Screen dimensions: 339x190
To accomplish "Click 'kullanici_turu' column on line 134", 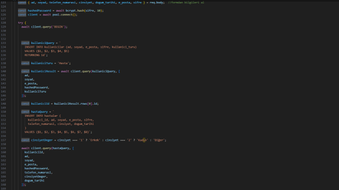I will [123, 47].
